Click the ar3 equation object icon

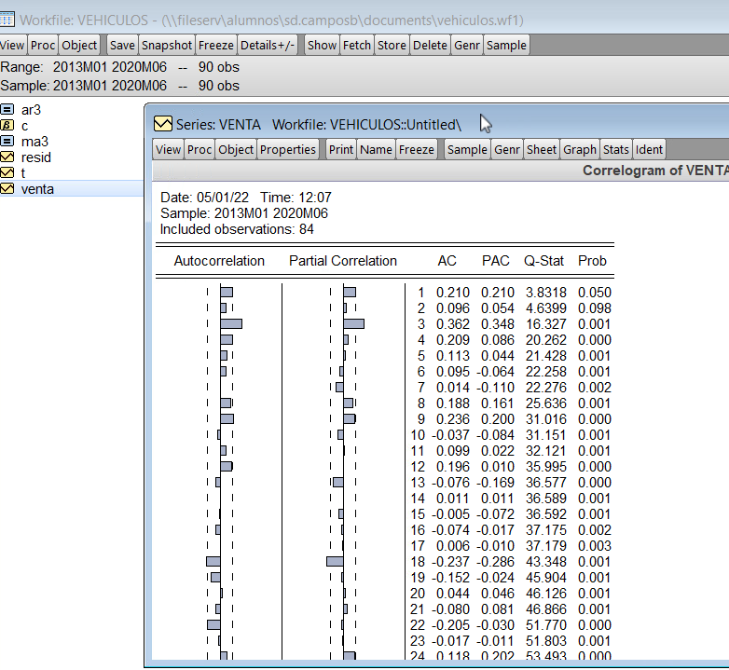[x=7, y=110]
